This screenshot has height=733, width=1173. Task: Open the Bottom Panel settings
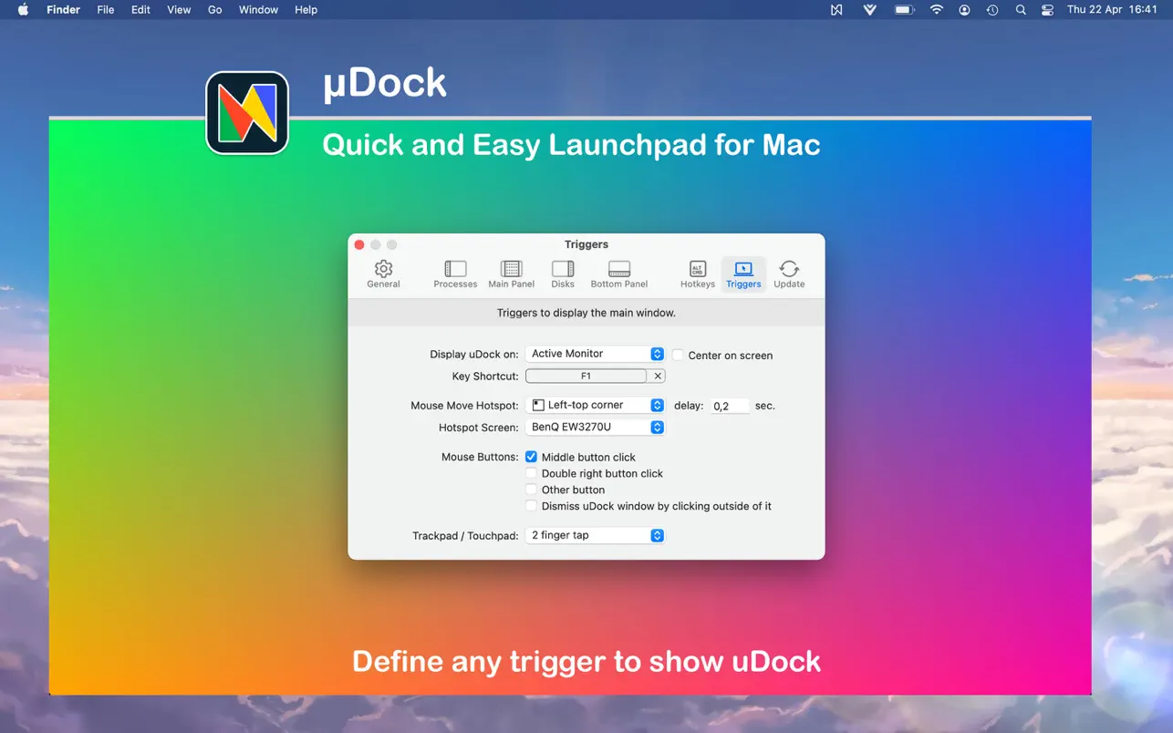point(618,274)
